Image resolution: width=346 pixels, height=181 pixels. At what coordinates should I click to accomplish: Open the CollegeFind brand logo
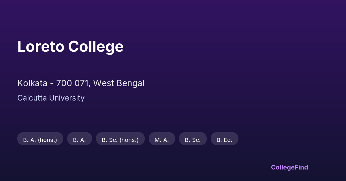pyautogui.click(x=289, y=167)
